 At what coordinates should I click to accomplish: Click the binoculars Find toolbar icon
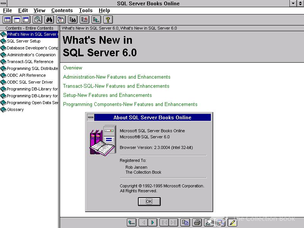(x=49, y=20)
